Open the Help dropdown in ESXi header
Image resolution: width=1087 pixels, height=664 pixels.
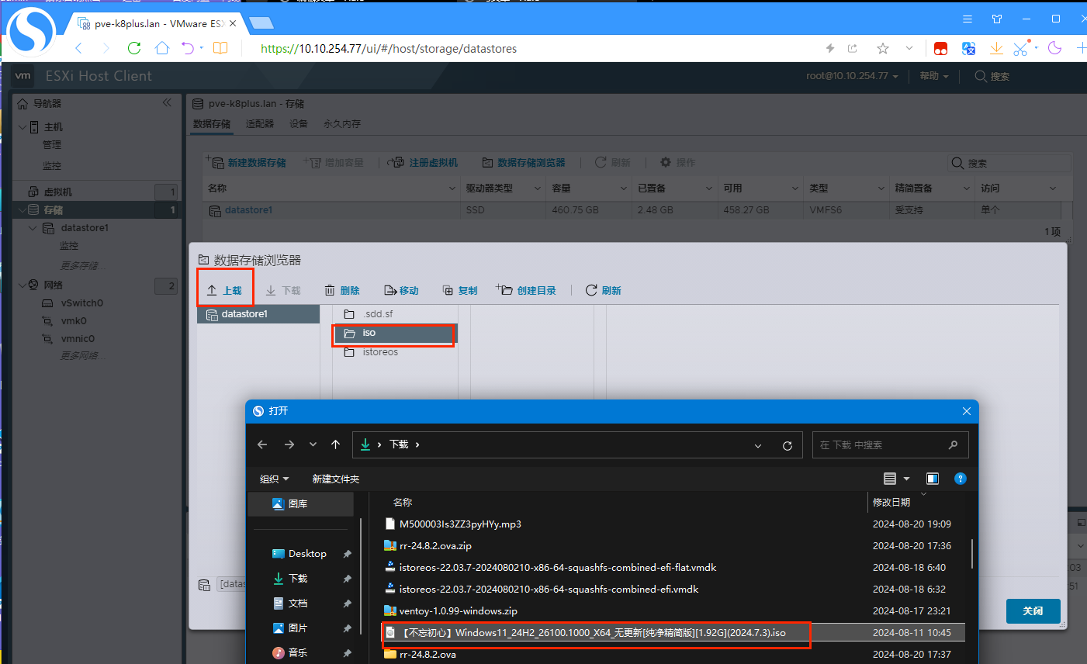coord(934,76)
